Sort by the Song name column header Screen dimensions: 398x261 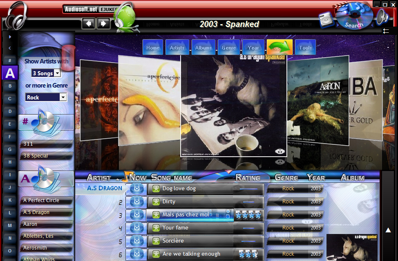(x=172, y=178)
